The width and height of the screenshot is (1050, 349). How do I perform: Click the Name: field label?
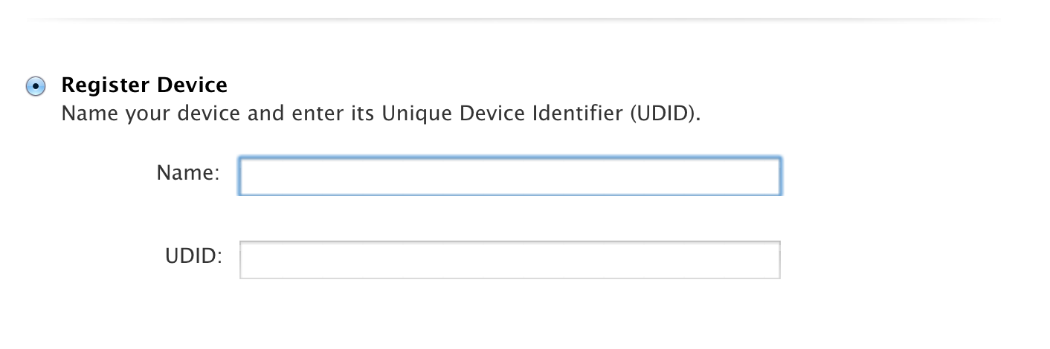coord(188,174)
